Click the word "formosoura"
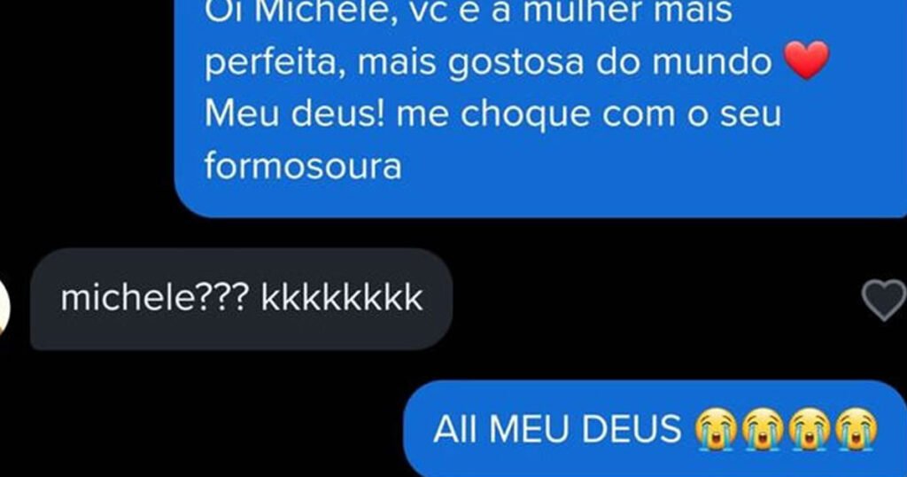The height and width of the screenshot is (477, 907). tap(303, 165)
